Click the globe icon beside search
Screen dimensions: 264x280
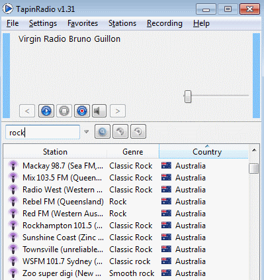click(x=120, y=131)
